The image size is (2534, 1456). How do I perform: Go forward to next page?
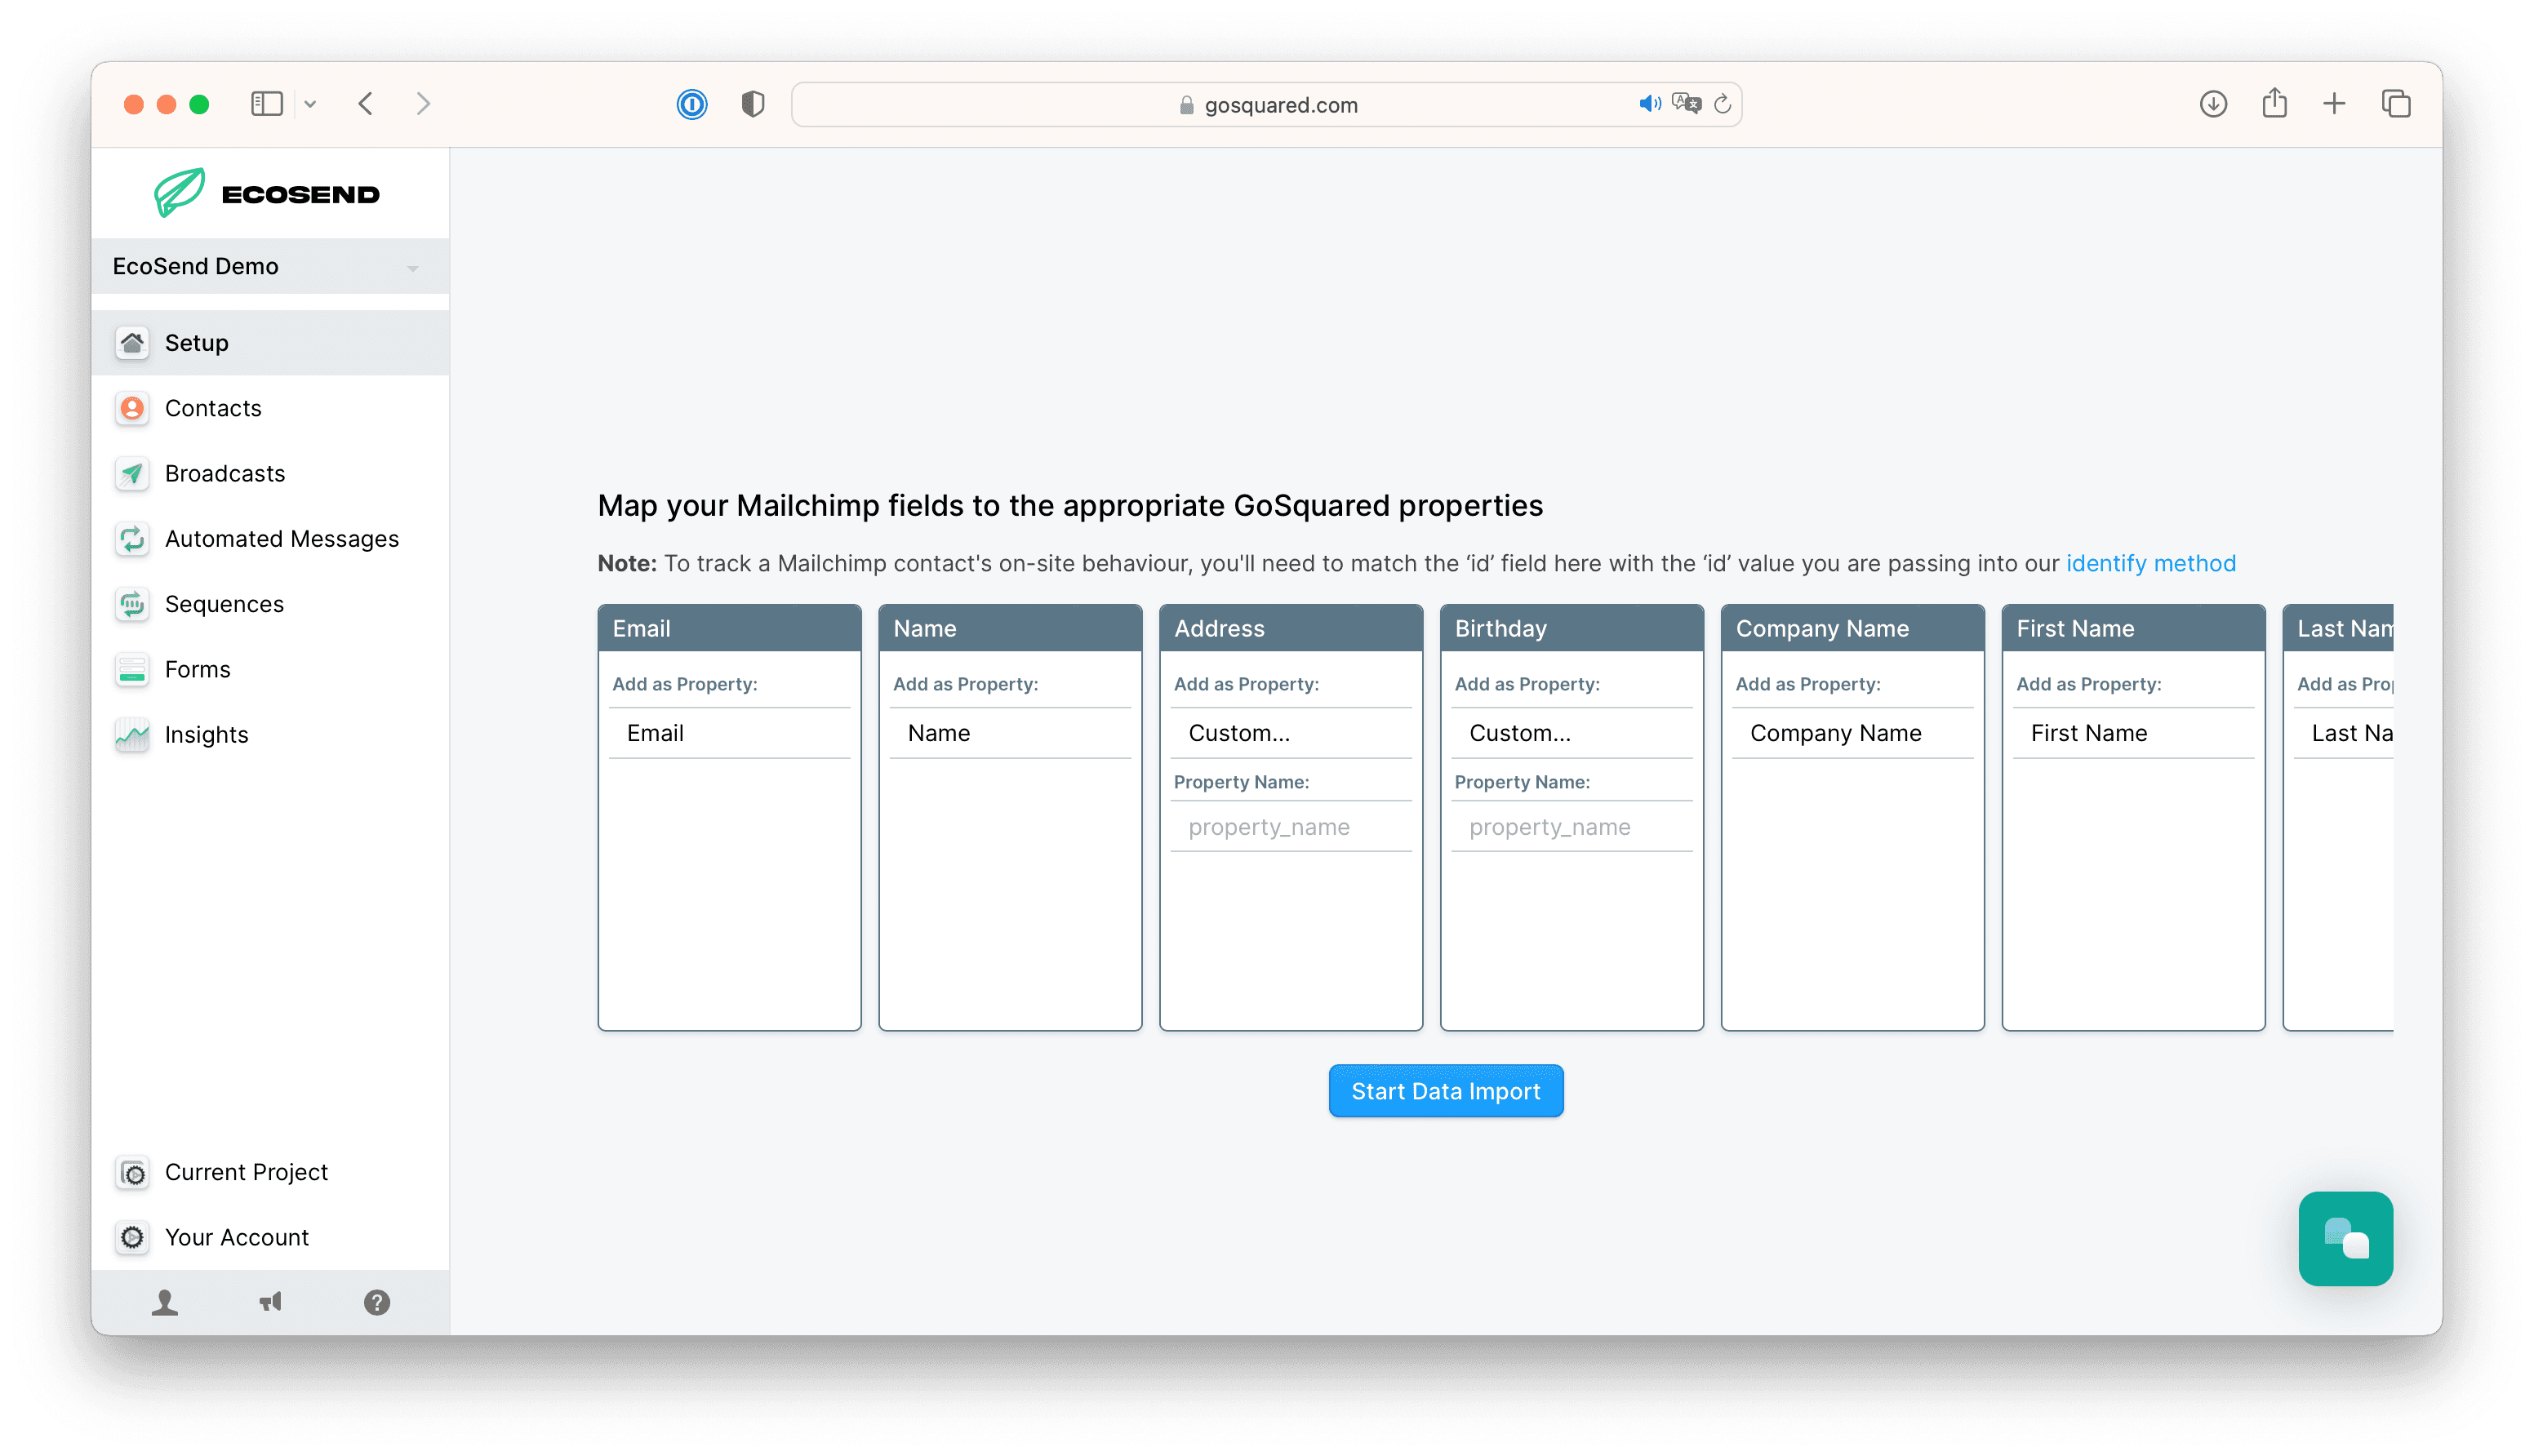pos(423,104)
